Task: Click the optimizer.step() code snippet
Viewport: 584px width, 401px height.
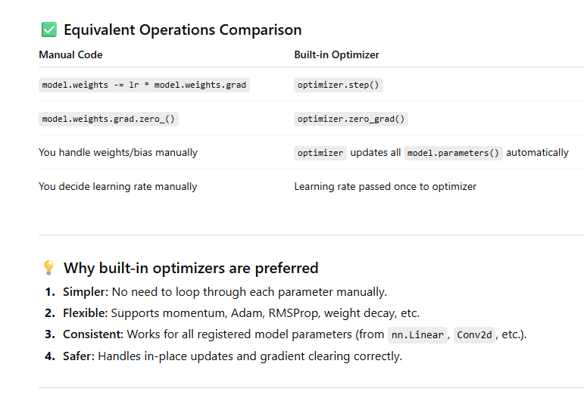Action: click(x=338, y=85)
